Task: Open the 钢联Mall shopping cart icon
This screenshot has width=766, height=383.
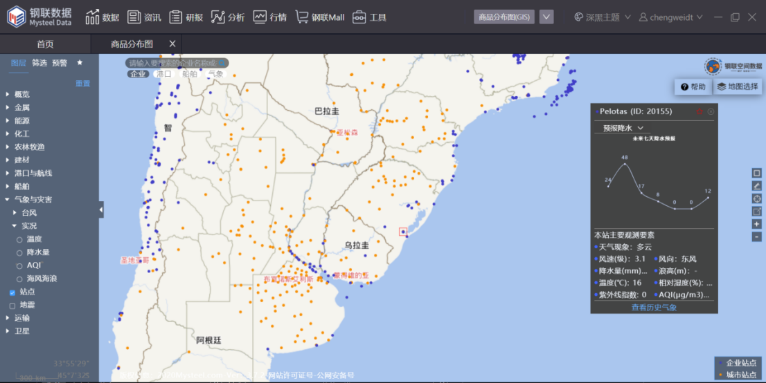Action: tap(302, 17)
